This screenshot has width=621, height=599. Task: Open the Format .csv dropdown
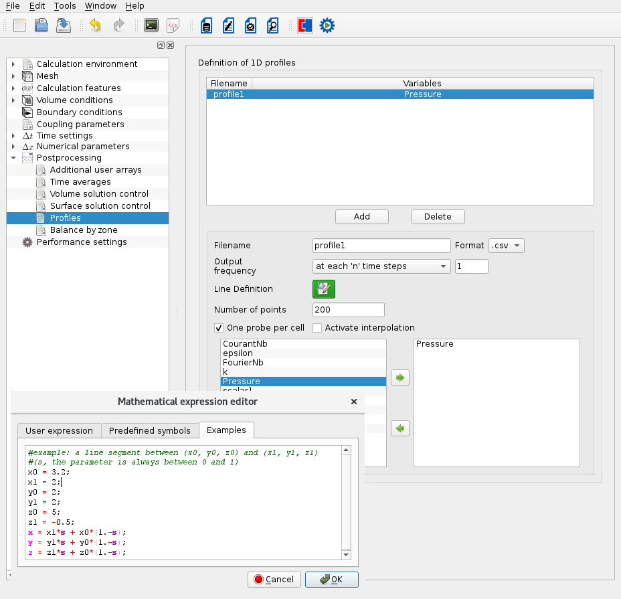coord(506,246)
